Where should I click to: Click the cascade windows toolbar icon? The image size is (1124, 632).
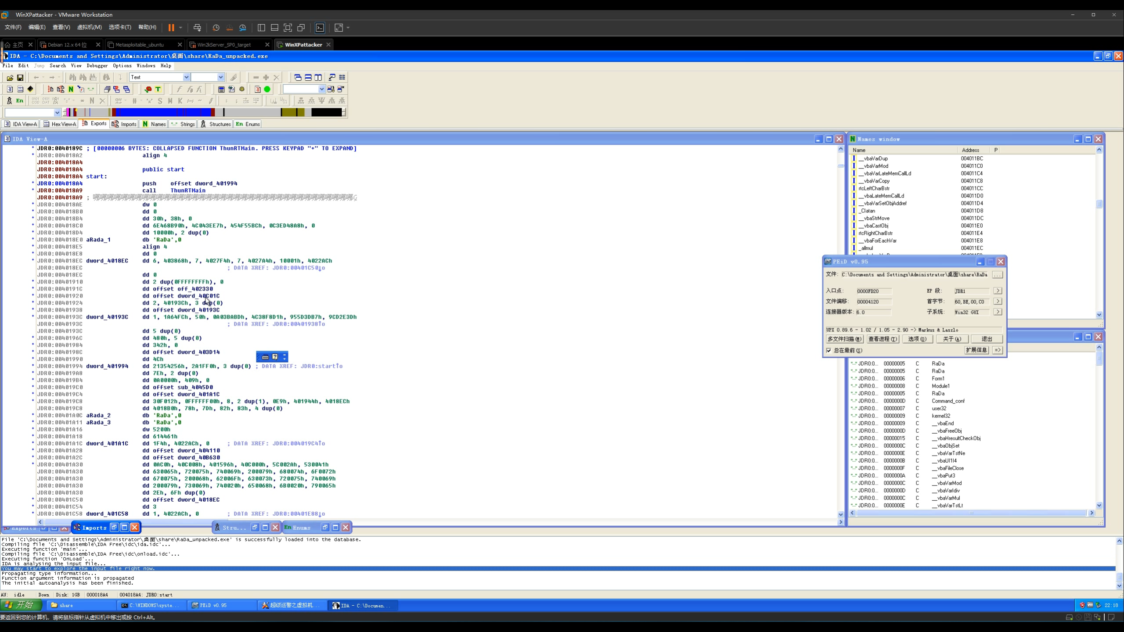297,78
